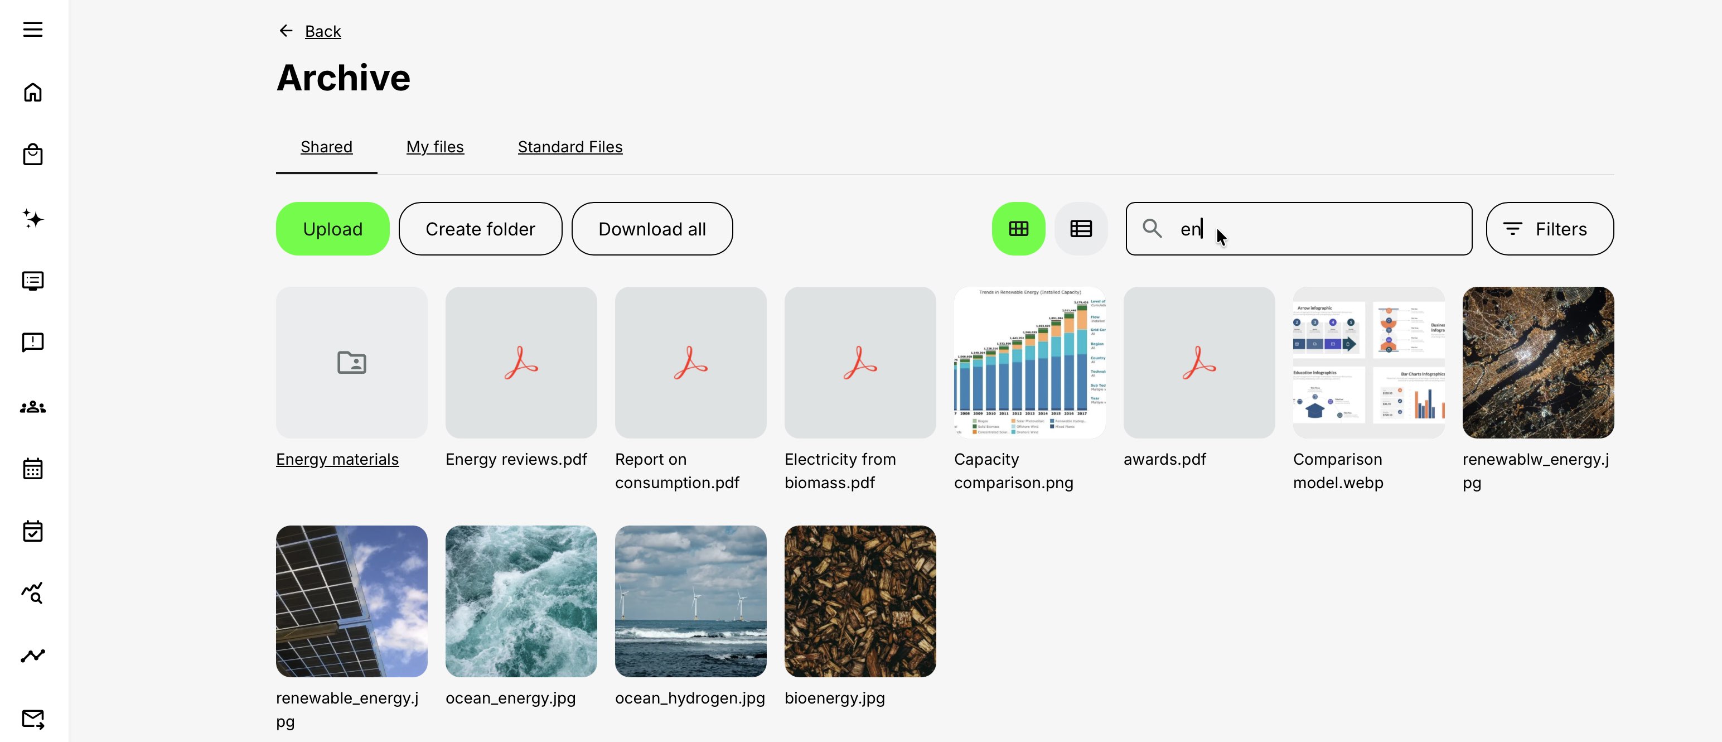Viewport: 1722px width, 742px height.
Task: Open awards.pdf thumbnail
Action: pyautogui.click(x=1198, y=363)
